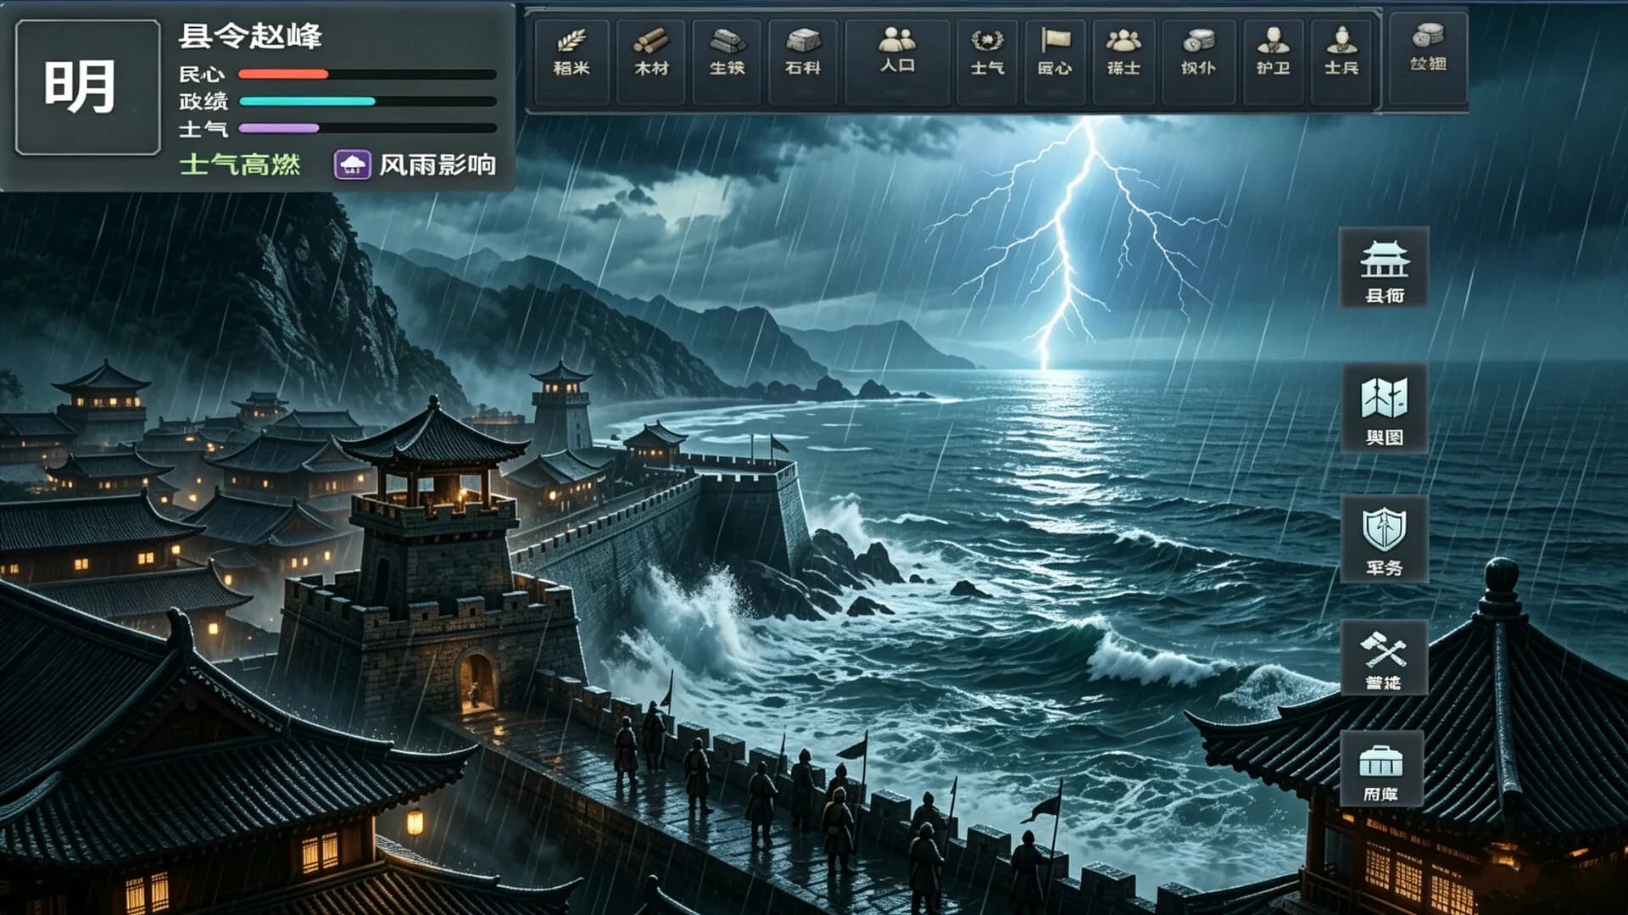Click the 明 dynasty emblem
Image resolution: width=1628 pixels, height=915 pixels.
pos(87,87)
